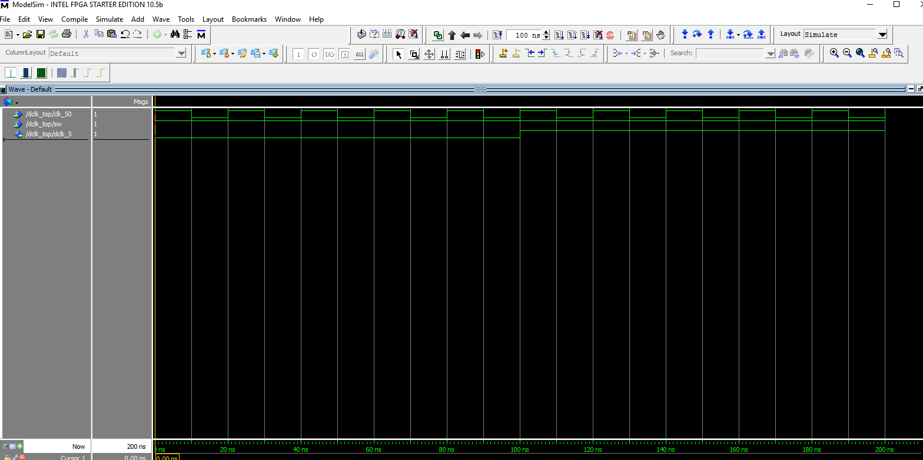The height and width of the screenshot is (460, 923).
Task: Click the Undo arrow icon
Action: pyautogui.click(x=125, y=35)
